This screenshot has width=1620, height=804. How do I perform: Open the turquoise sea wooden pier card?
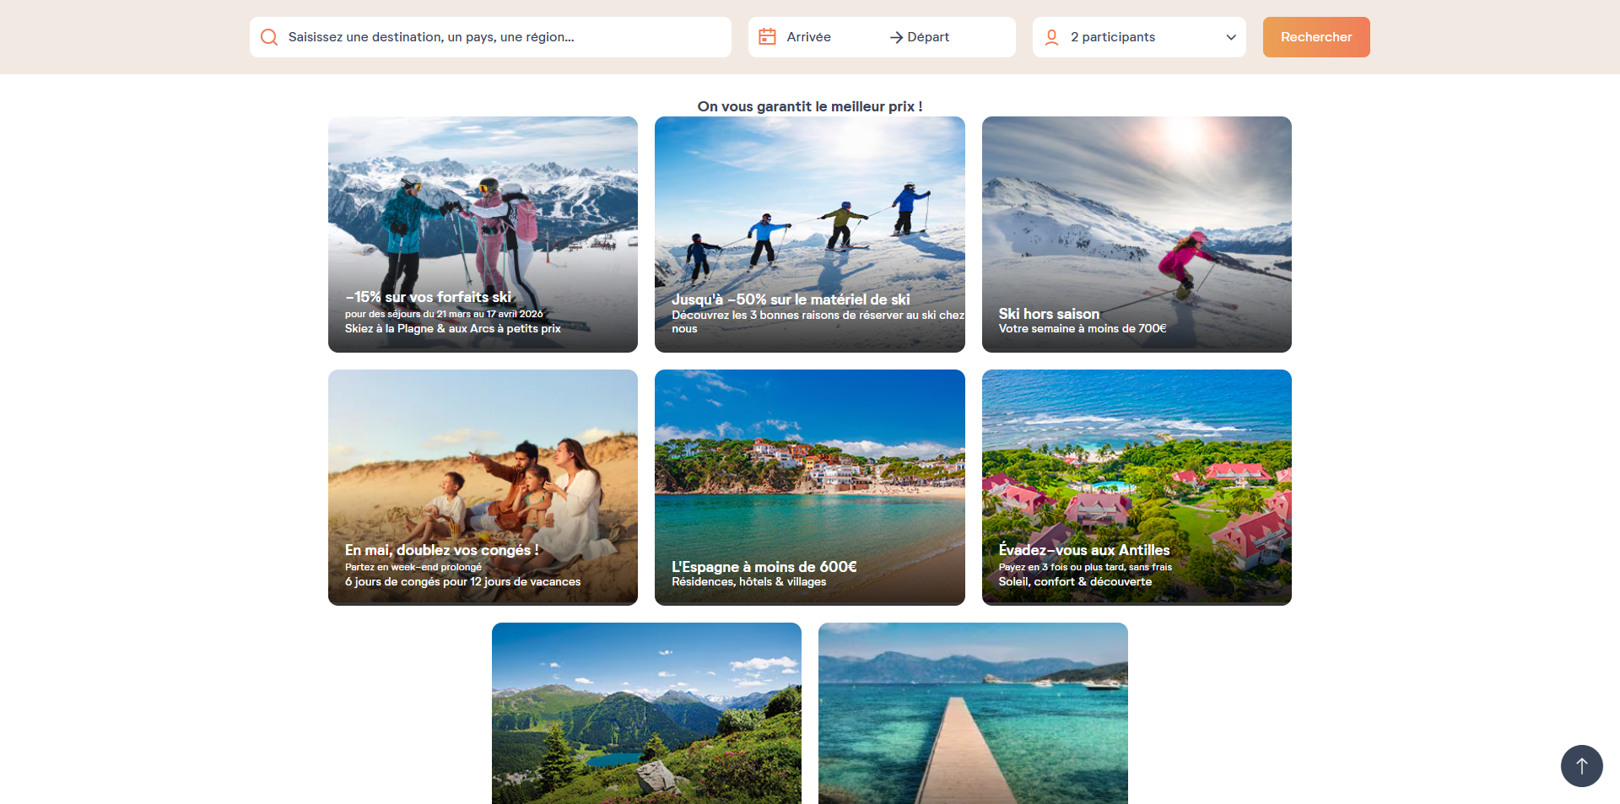(x=973, y=714)
